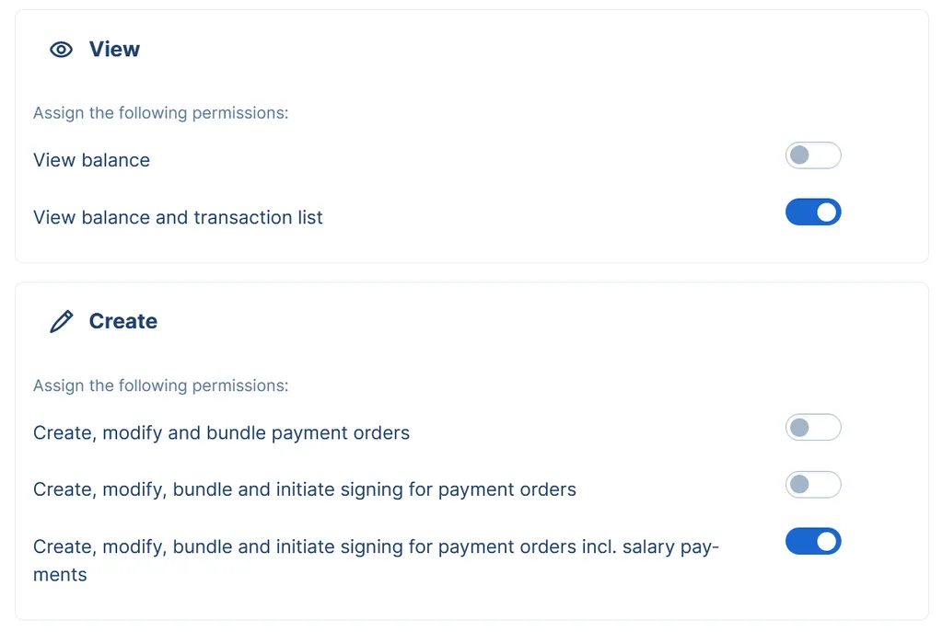Image resolution: width=943 pixels, height=632 pixels.
Task: Enable the View balance toggle
Action: (813, 155)
